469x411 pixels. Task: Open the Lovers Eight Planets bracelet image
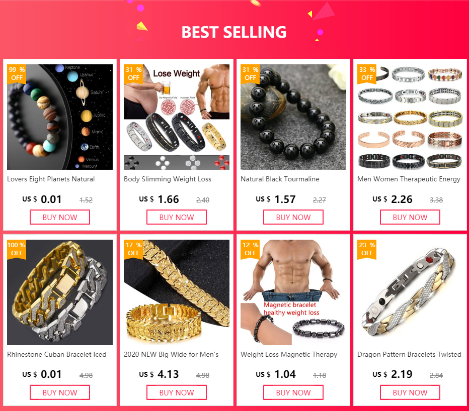tap(60, 117)
